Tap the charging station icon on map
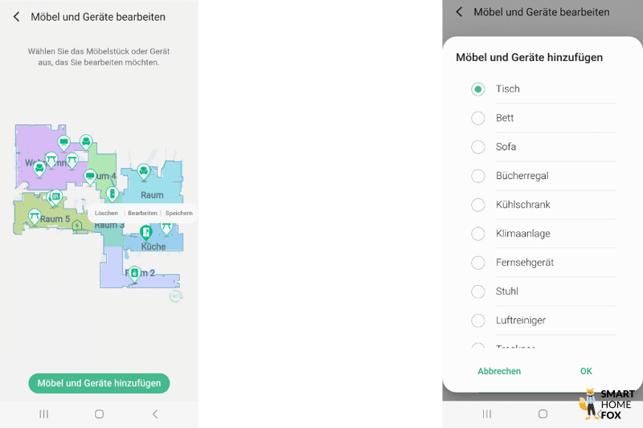Image resolution: width=643 pixels, height=428 pixels. (x=77, y=226)
